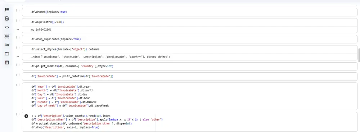Image resolution: width=360 pixels, height=132 pixels.
Task: Place cursor in df.select_dtypes code line
Action: point(66,49)
